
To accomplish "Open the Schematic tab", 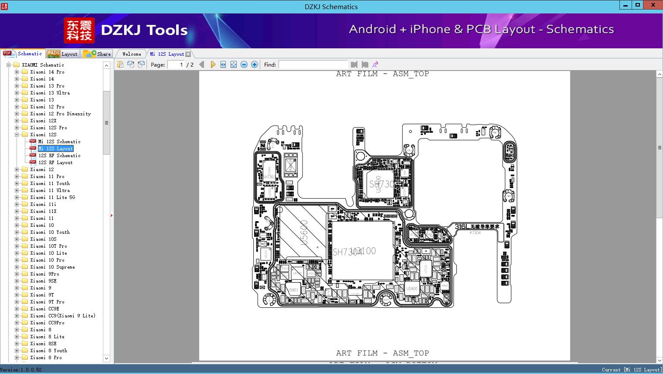I will coord(23,54).
